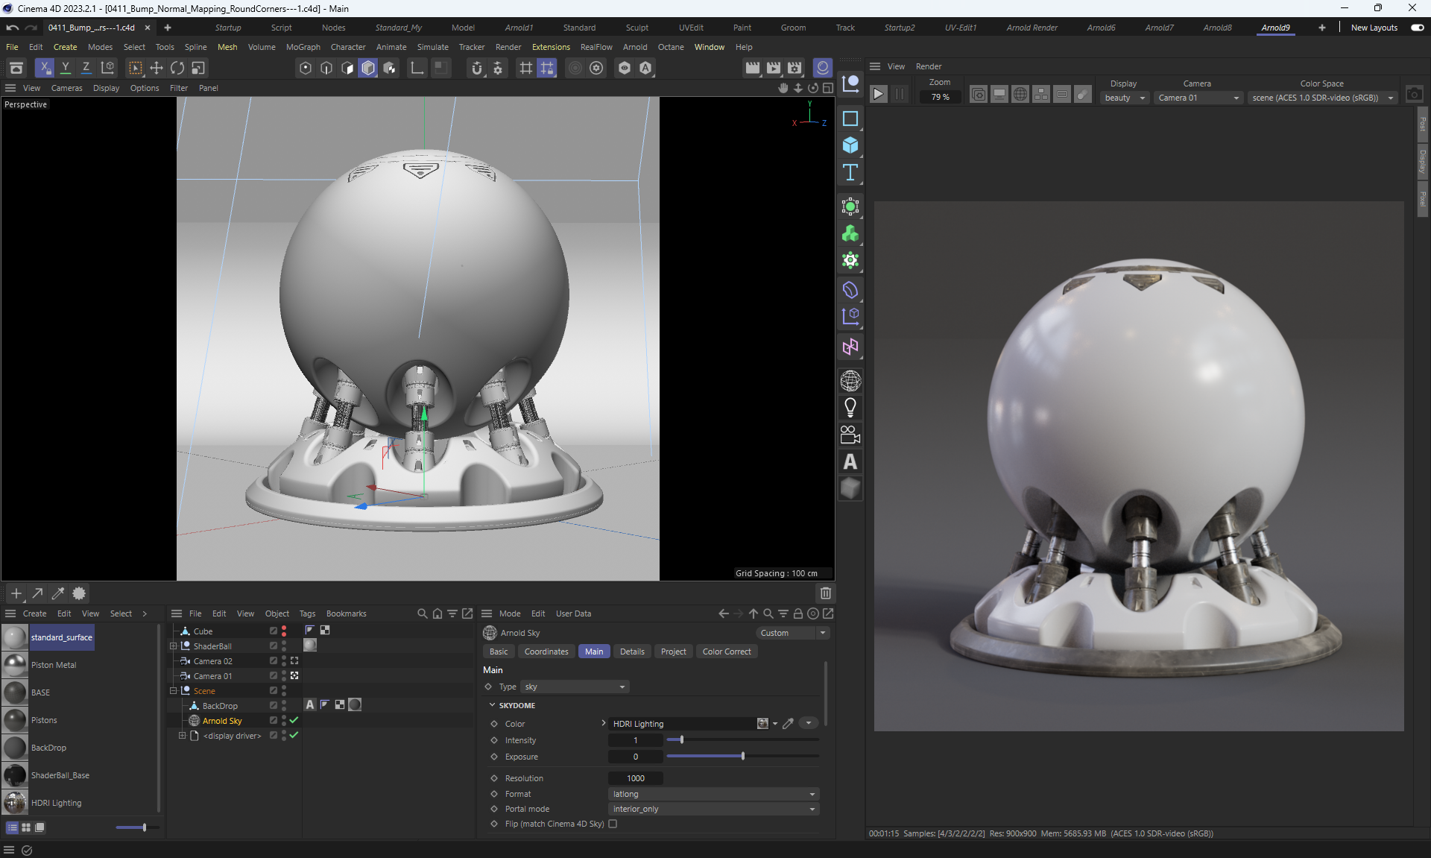This screenshot has width=1431, height=858.
Task: Click the Details tab button
Action: point(631,652)
